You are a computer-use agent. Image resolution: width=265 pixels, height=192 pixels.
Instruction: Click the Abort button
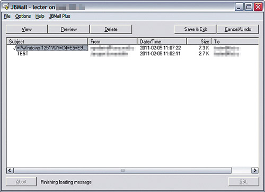[21, 182]
